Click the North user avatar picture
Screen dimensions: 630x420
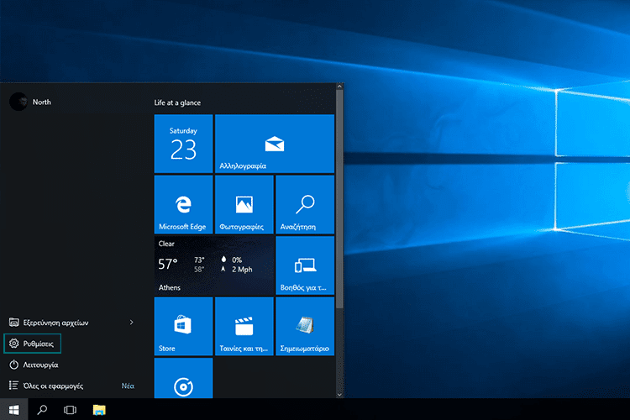tap(18, 102)
